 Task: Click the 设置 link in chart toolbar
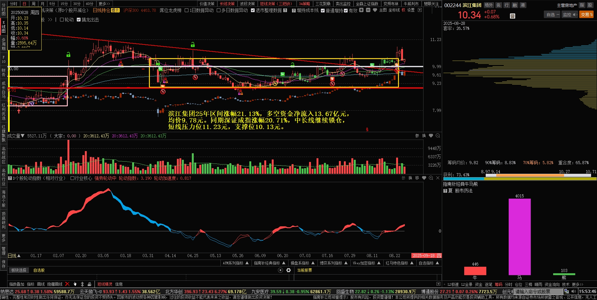click(411, 10)
